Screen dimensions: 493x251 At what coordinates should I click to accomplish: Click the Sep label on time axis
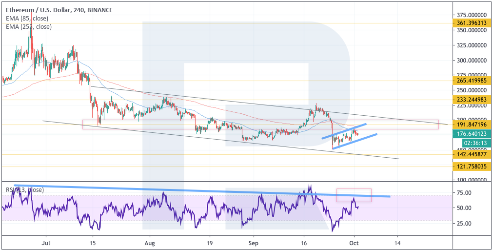click(x=254, y=242)
